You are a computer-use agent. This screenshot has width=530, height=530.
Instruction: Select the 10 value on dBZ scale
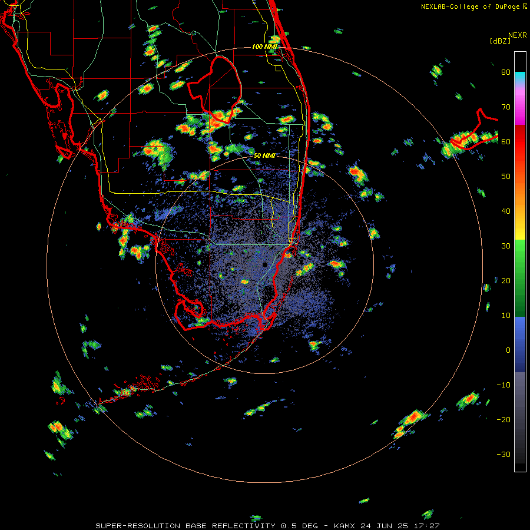click(x=506, y=316)
